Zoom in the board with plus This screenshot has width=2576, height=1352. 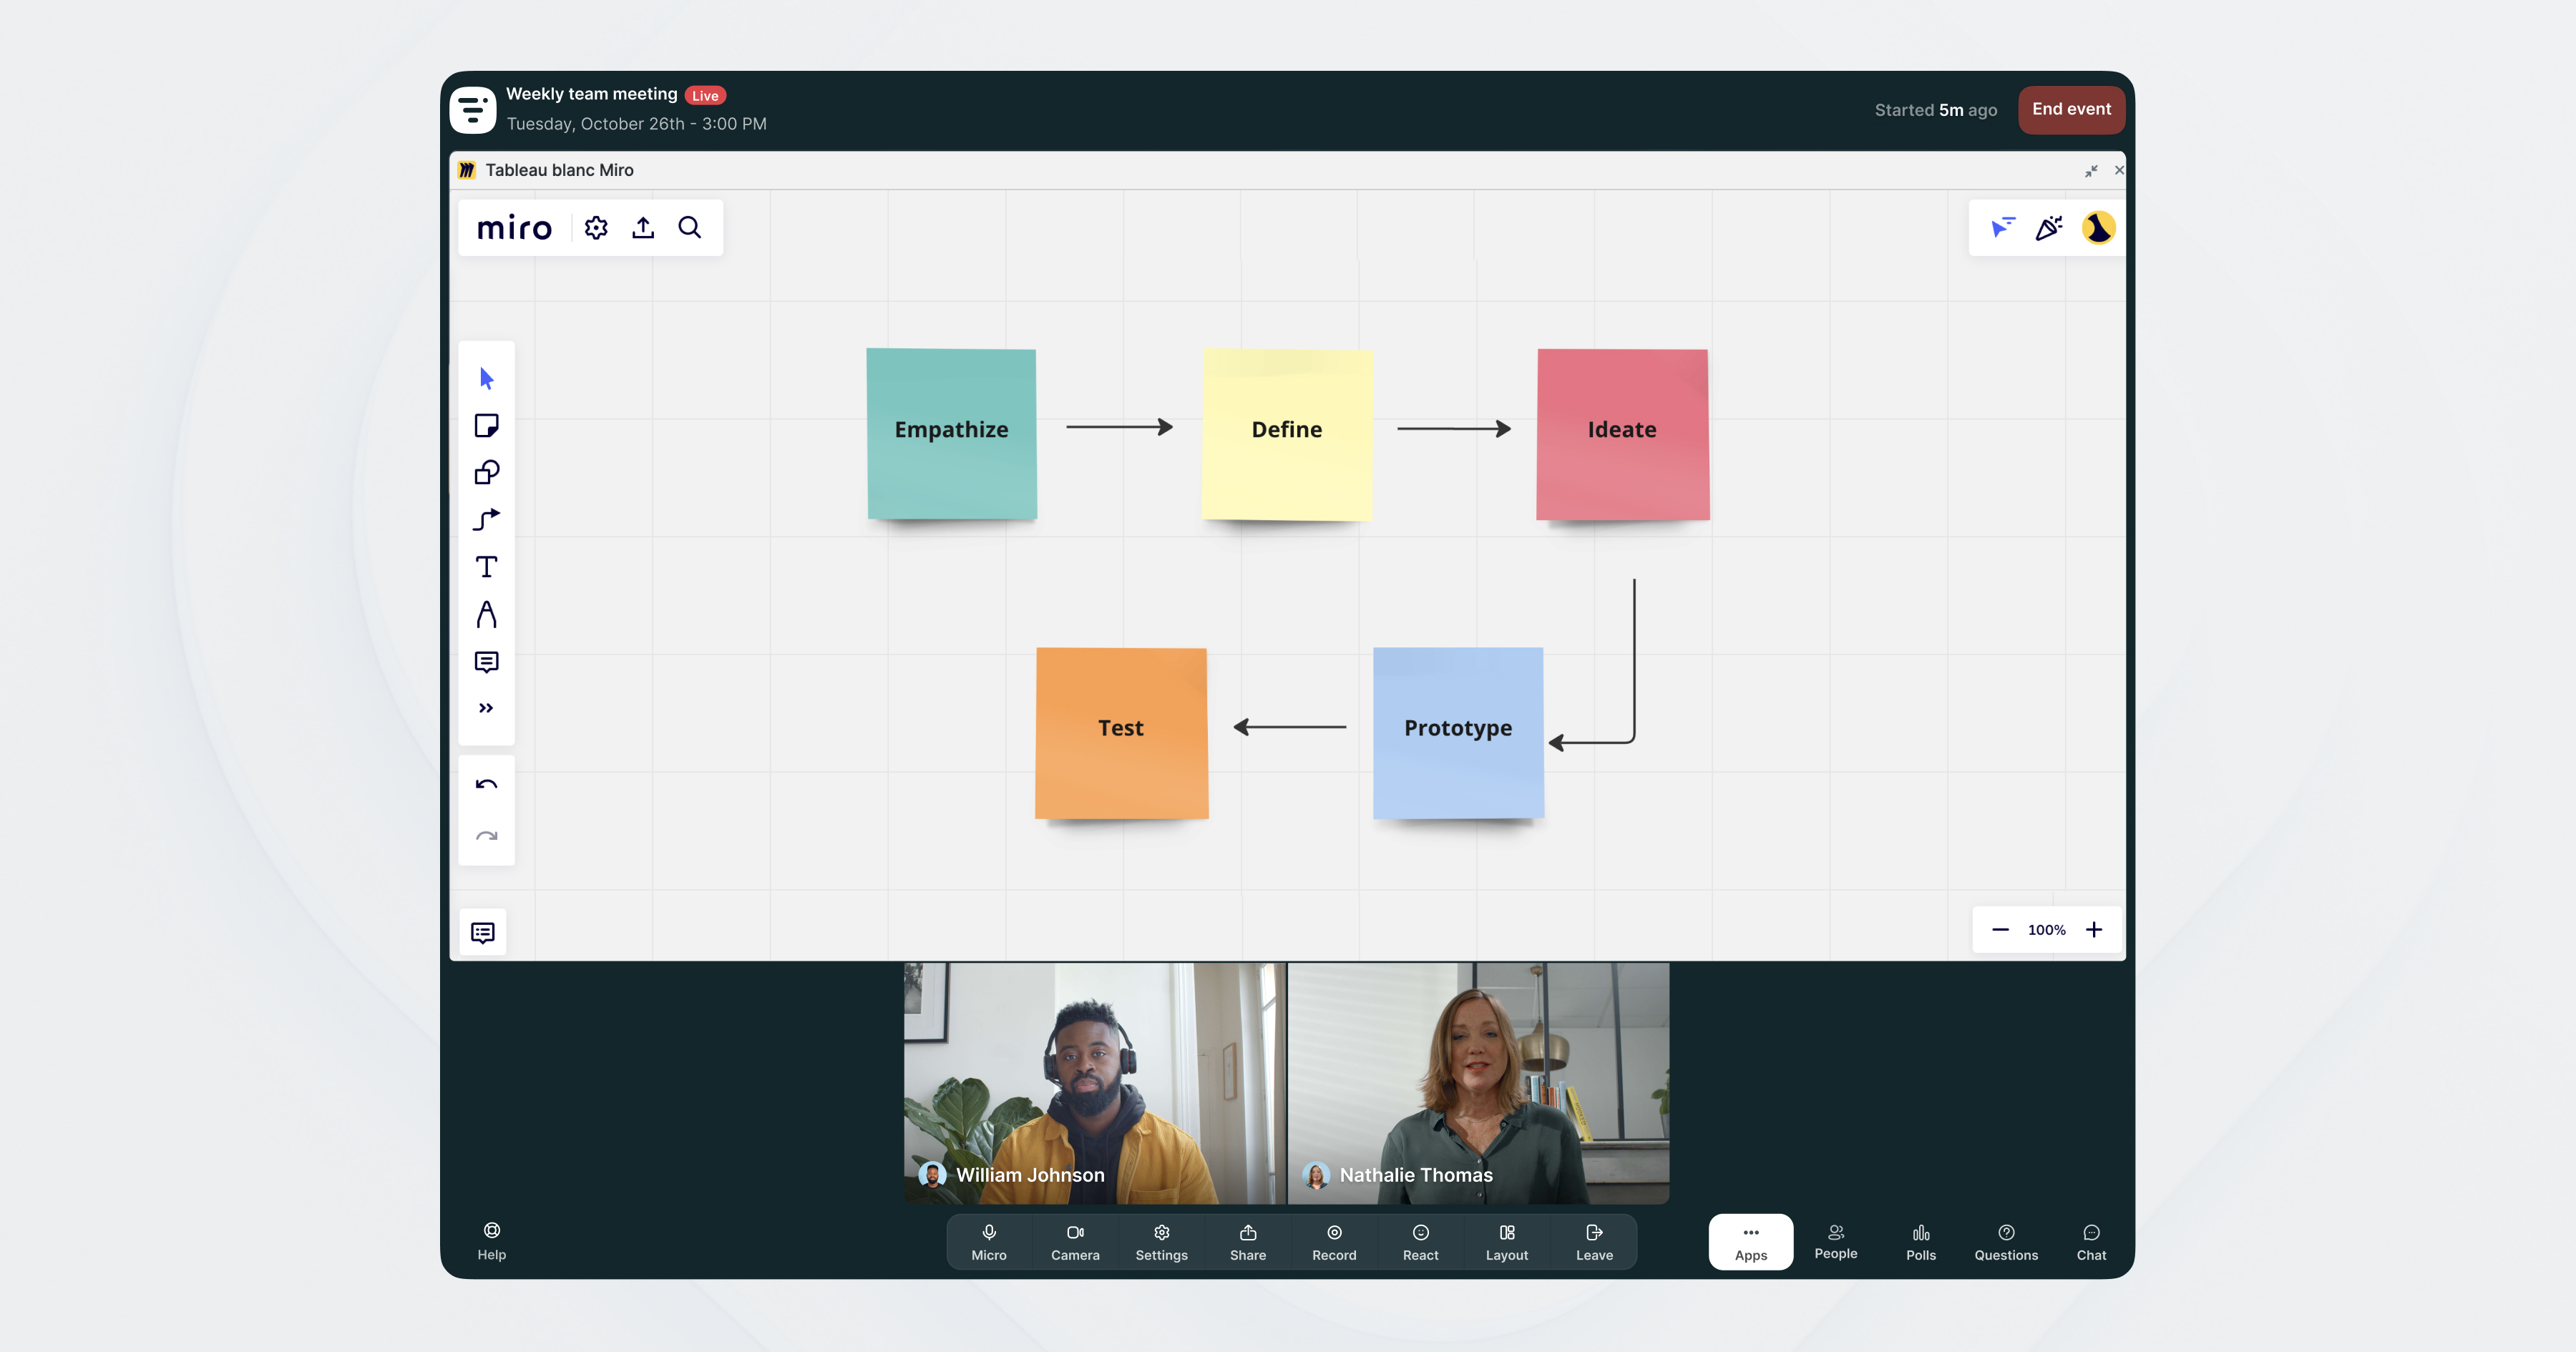click(2094, 930)
